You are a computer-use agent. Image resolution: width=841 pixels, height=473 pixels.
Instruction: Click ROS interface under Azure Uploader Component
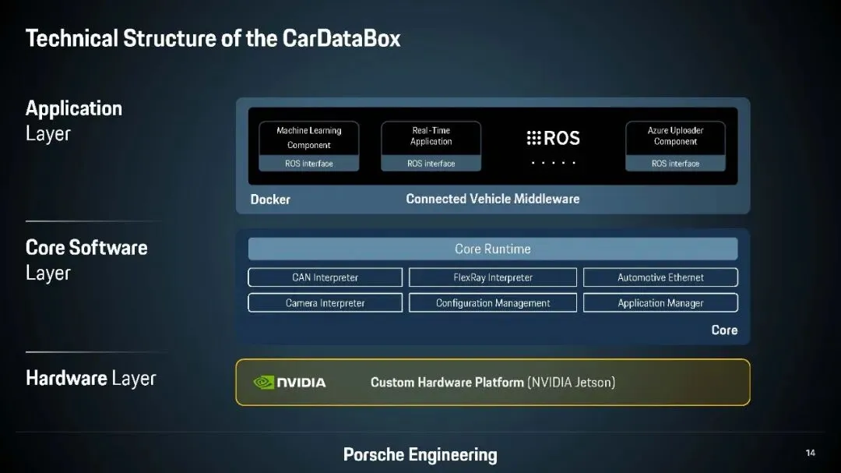[x=675, y=163]
